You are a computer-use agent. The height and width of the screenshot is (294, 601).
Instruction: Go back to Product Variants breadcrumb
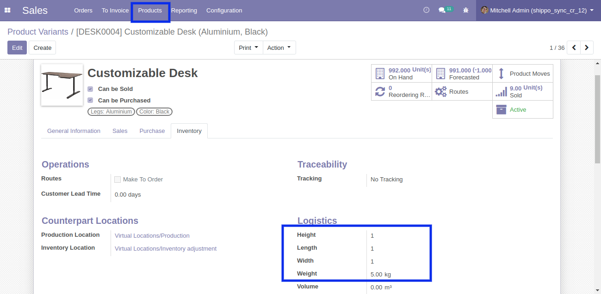click(38, 32)
